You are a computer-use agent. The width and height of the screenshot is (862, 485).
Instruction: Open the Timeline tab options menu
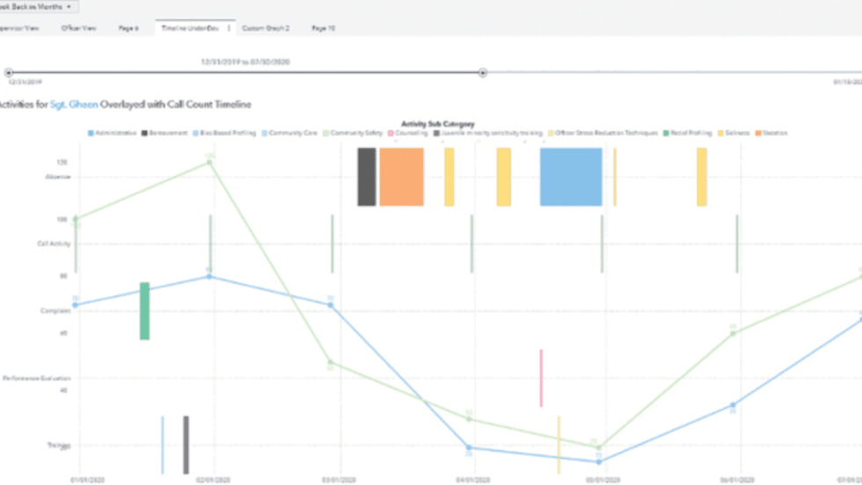tap(229, 28)
